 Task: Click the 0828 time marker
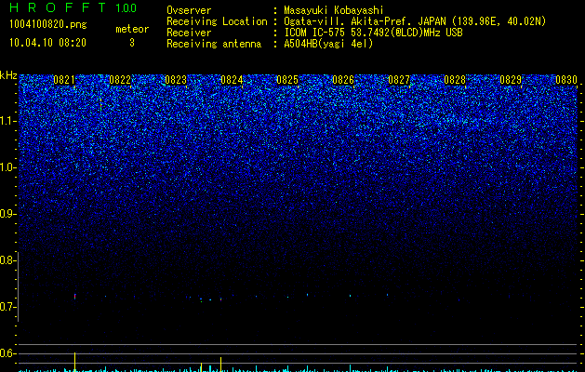click(x=455, y=80)
